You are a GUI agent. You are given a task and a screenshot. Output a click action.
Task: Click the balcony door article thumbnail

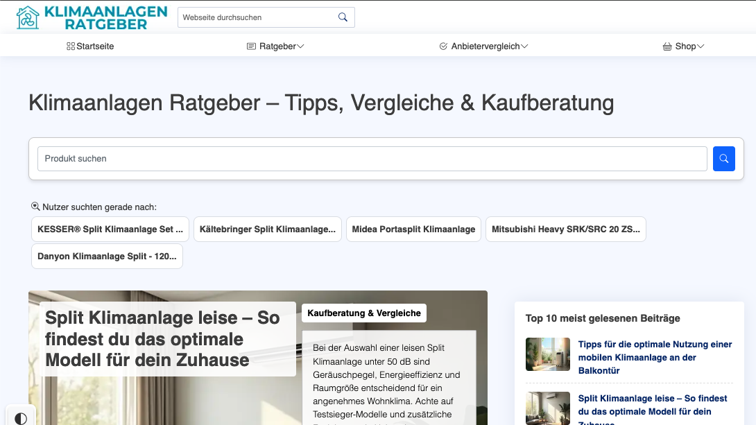tap(547, 354)
